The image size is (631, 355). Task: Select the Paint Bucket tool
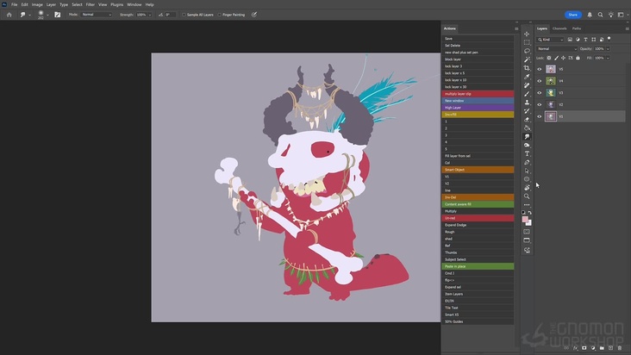pyautogui.click(x=527, y=128)
